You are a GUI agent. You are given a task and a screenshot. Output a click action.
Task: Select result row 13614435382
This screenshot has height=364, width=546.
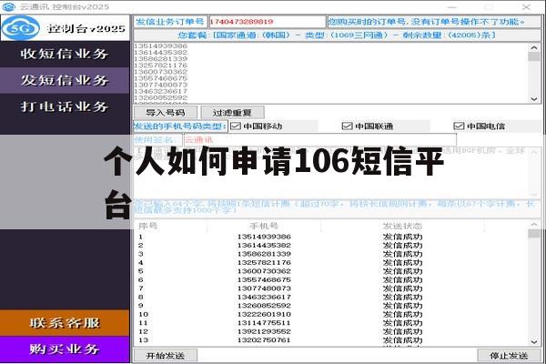click(x=331, y=245)
